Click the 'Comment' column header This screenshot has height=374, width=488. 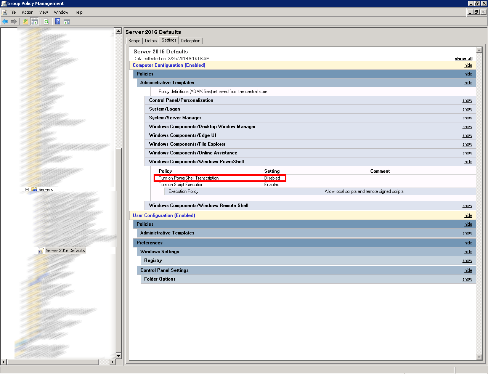380,171
